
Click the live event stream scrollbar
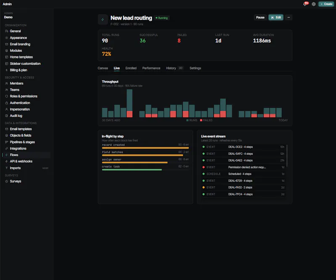pos(287,156)
